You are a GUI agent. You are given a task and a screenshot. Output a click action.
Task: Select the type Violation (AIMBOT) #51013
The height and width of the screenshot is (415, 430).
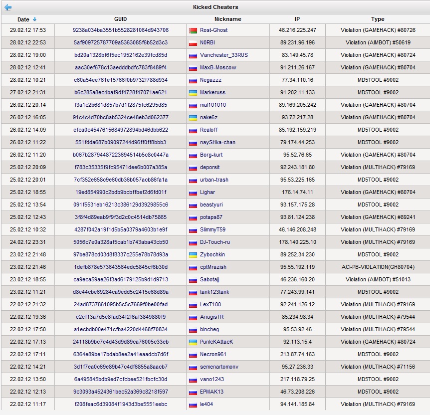tap(378, 279)
